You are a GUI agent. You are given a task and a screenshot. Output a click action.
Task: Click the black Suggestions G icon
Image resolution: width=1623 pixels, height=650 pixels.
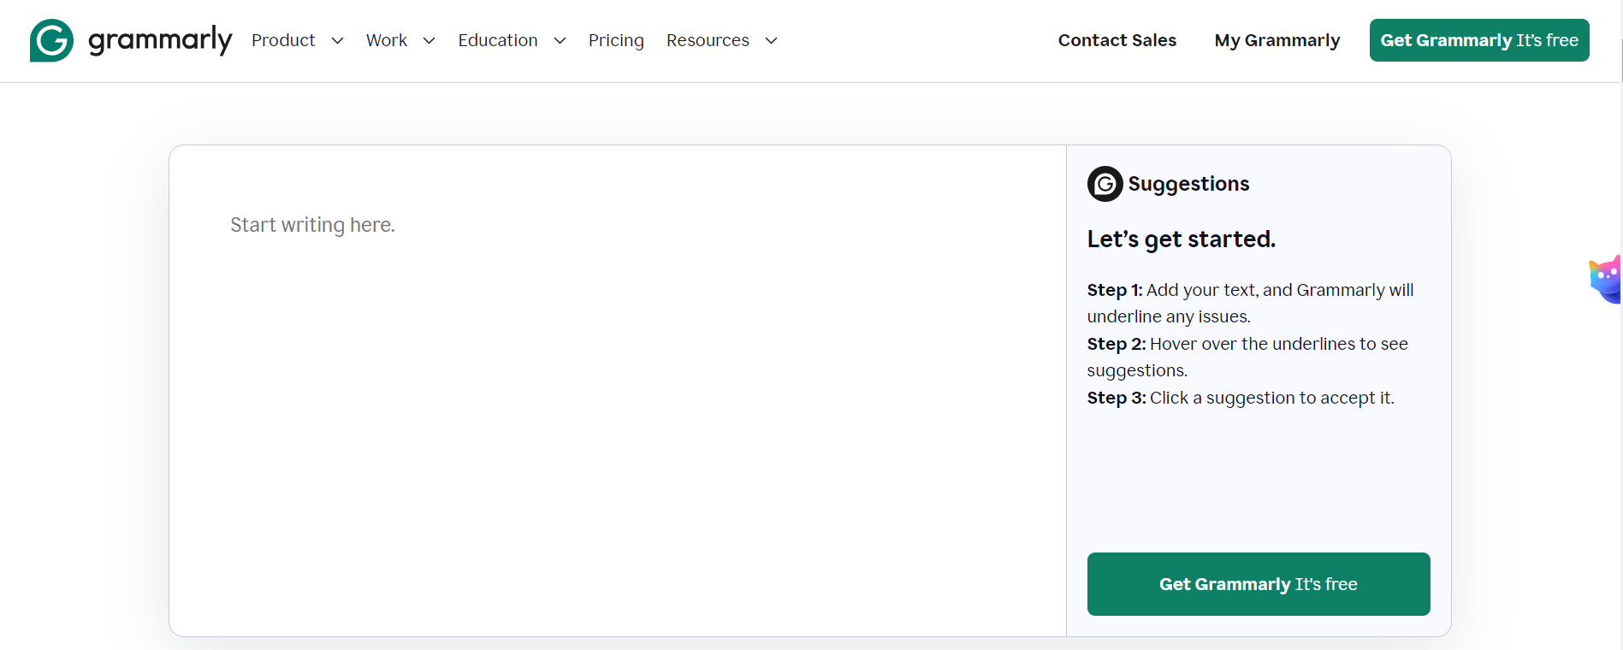[x=1105, y=184]
